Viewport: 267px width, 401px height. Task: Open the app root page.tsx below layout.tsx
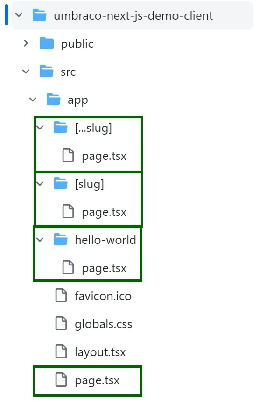(97, 380)
